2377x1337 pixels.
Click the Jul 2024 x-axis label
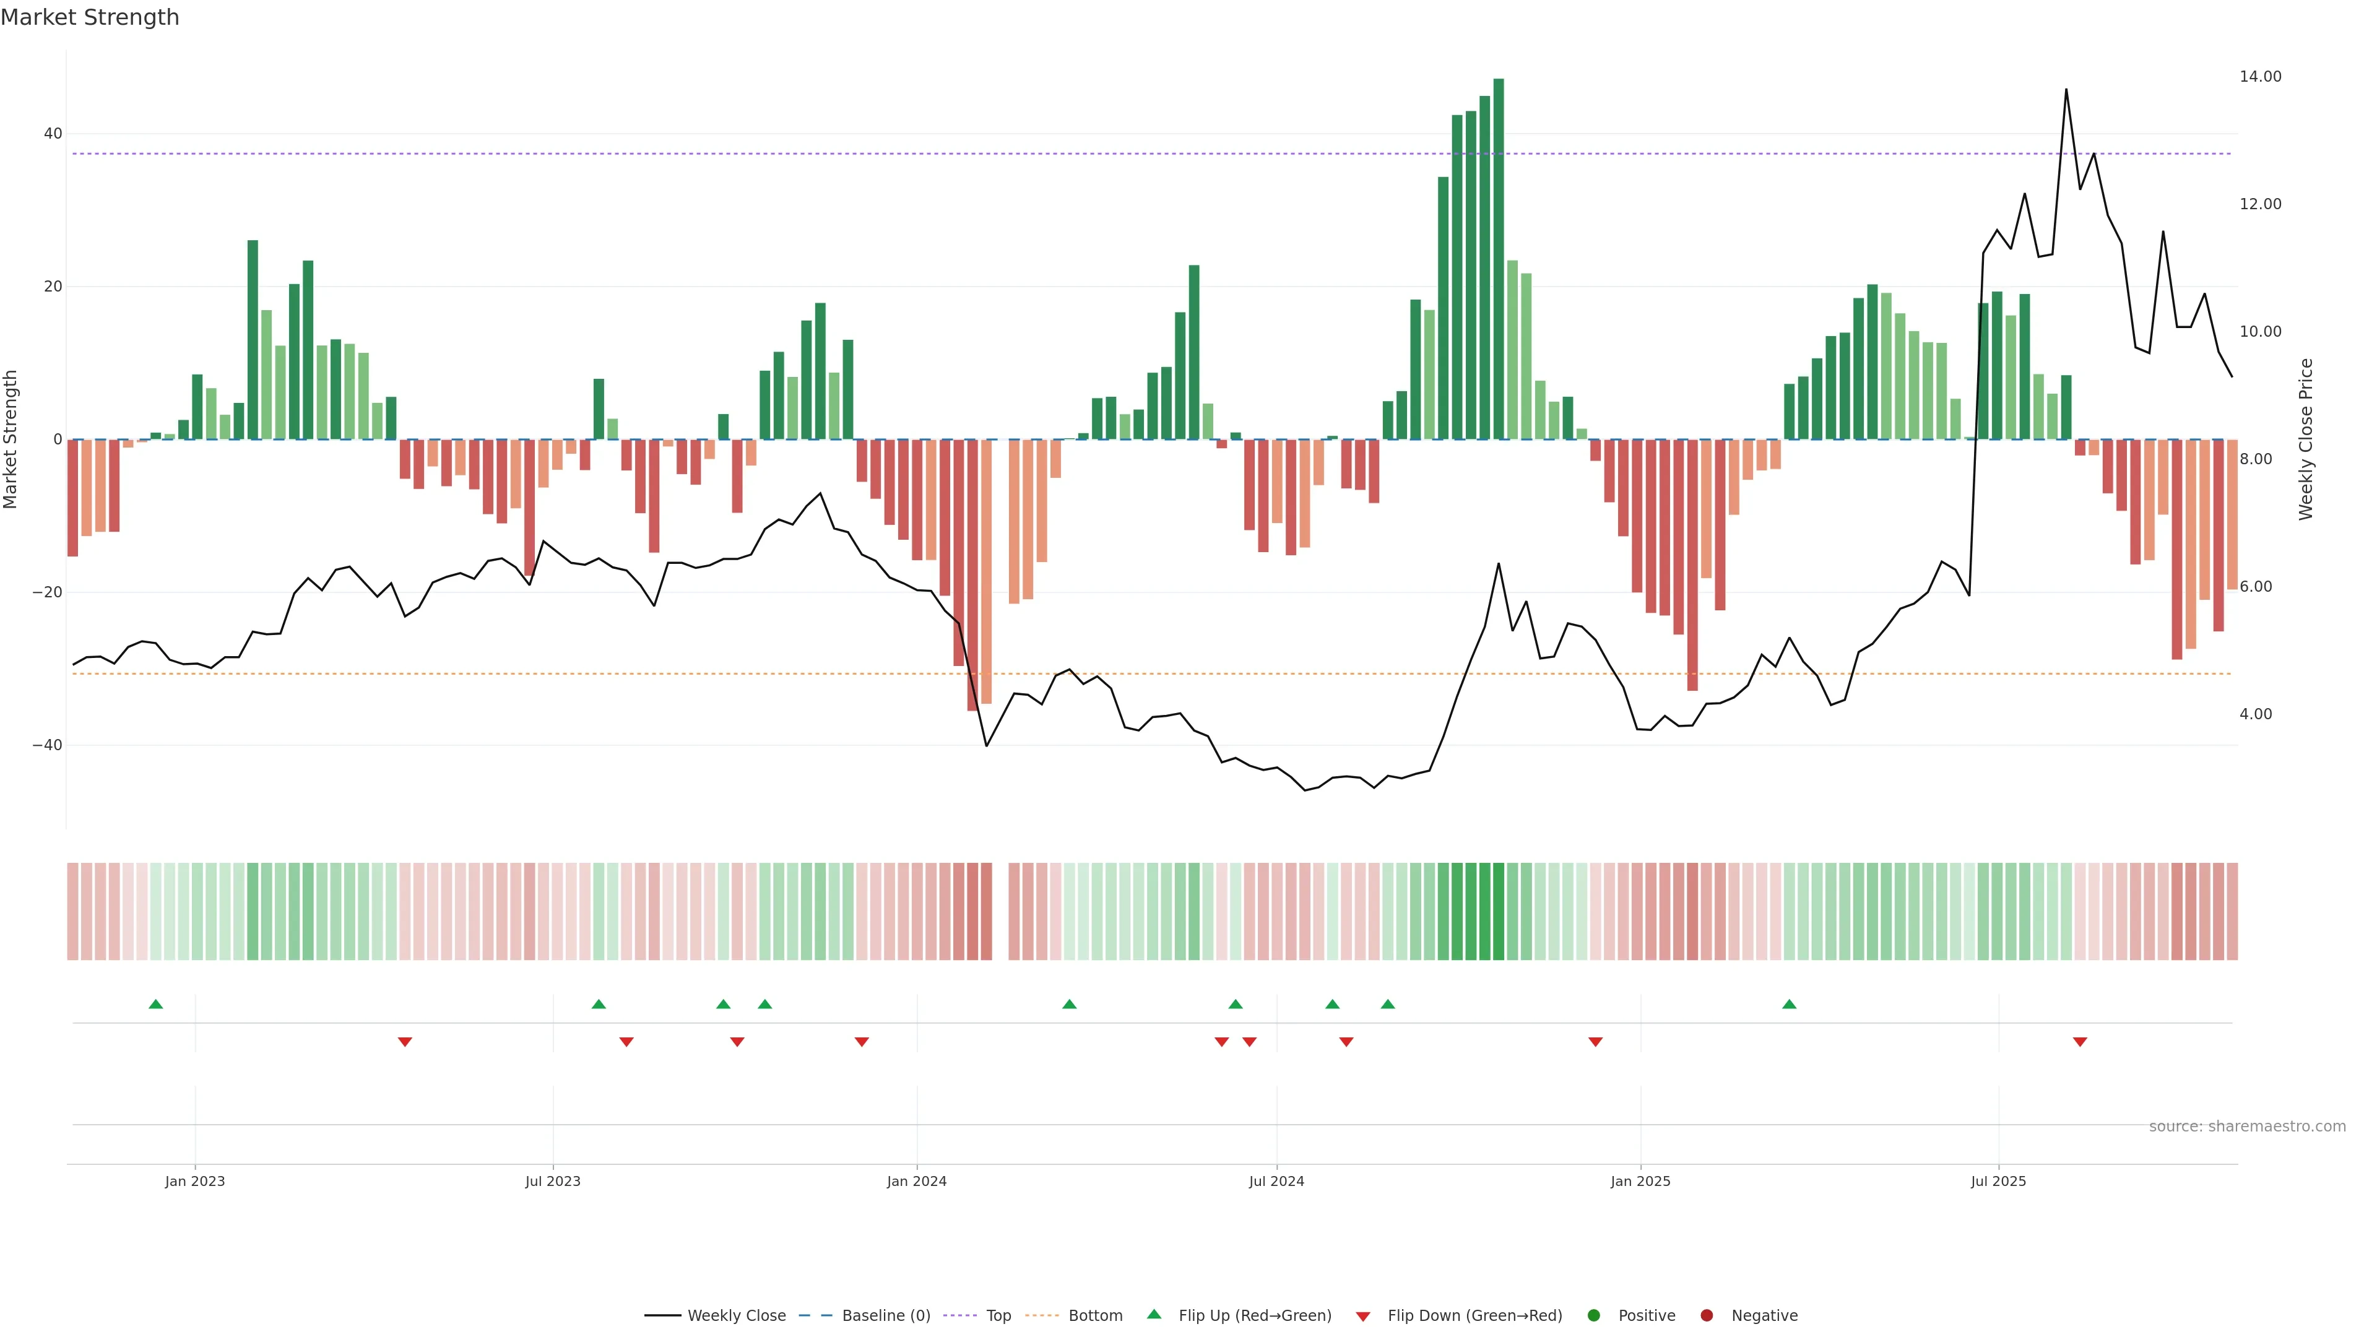[1276, 1181]
